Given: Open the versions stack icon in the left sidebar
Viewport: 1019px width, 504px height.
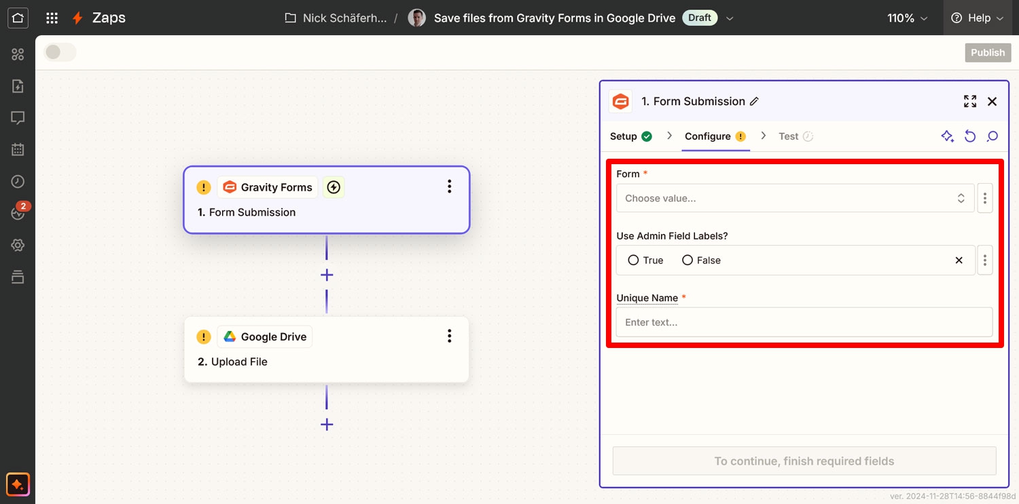Looking at the screenshot, I should pos(18,277).
